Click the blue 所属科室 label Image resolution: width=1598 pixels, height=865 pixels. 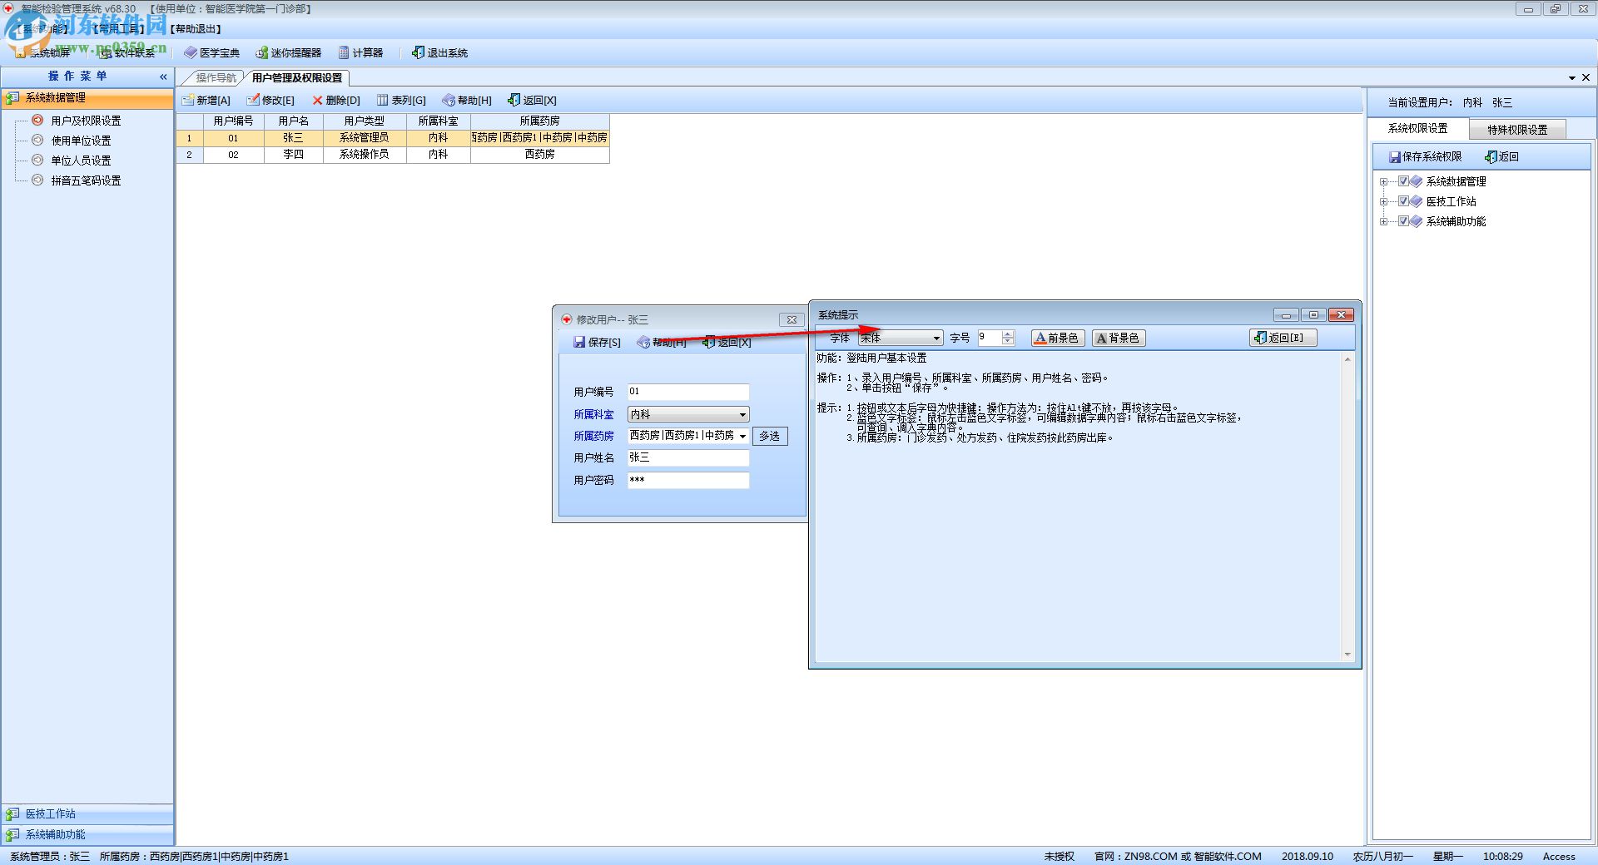coord(593,414)
